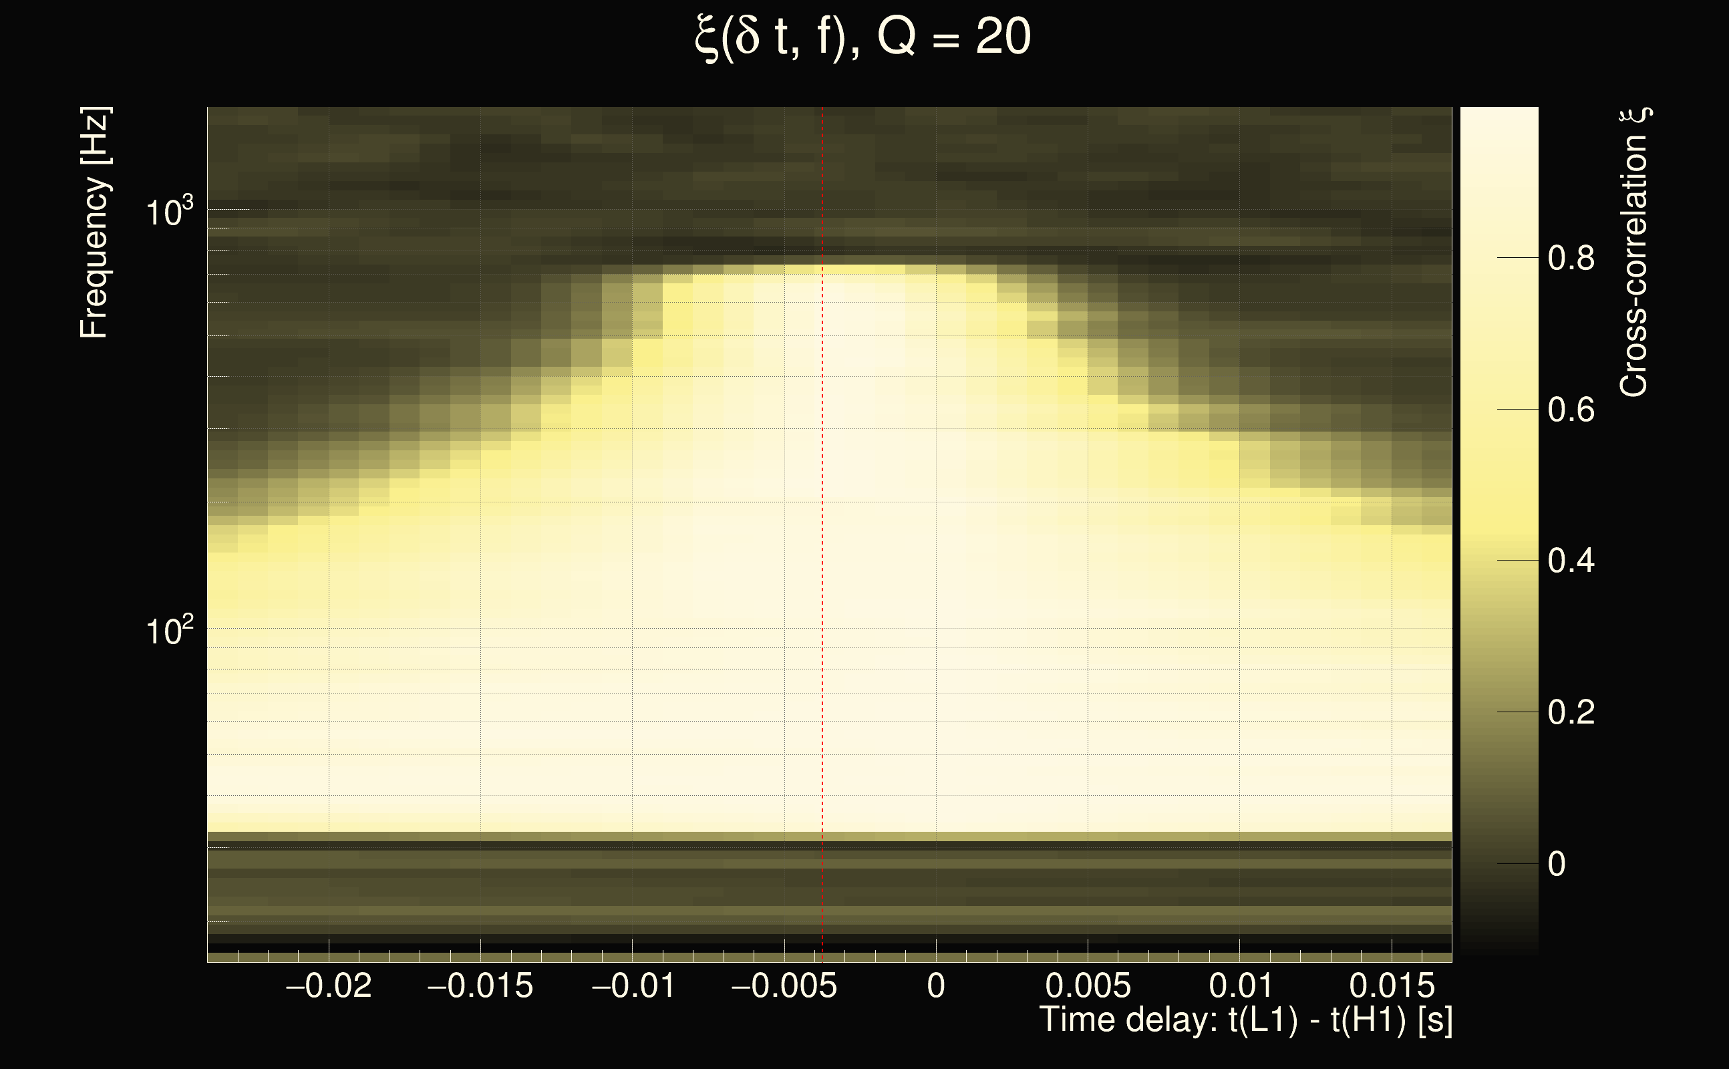Screen dimensions: 1729x1069
Task: Click the -0.015 x-axis tick label
Action: coord(480,985)
